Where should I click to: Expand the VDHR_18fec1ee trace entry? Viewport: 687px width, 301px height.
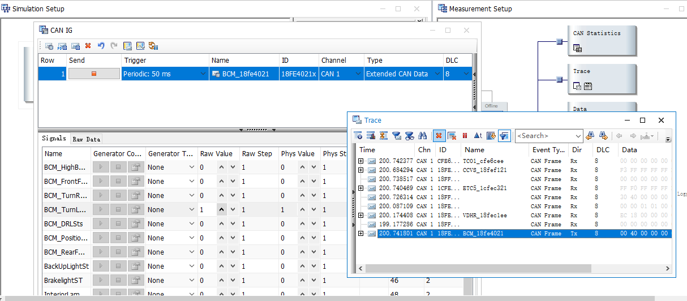(x=361, y=216)
